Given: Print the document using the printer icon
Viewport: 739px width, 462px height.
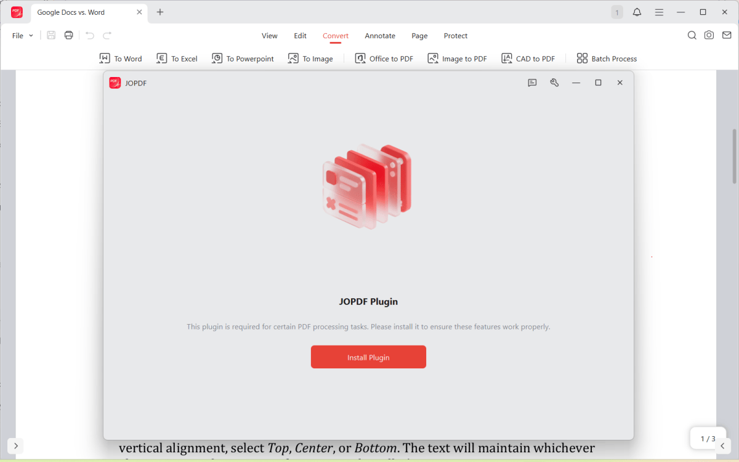Looking at the screenshot, I should pyautogui.click(x=69, y=36).
